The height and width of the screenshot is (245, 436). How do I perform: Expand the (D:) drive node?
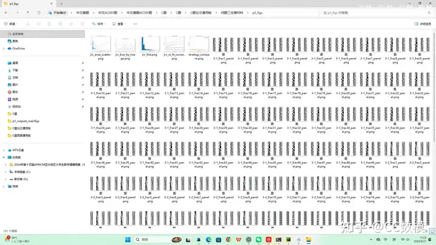5,179
